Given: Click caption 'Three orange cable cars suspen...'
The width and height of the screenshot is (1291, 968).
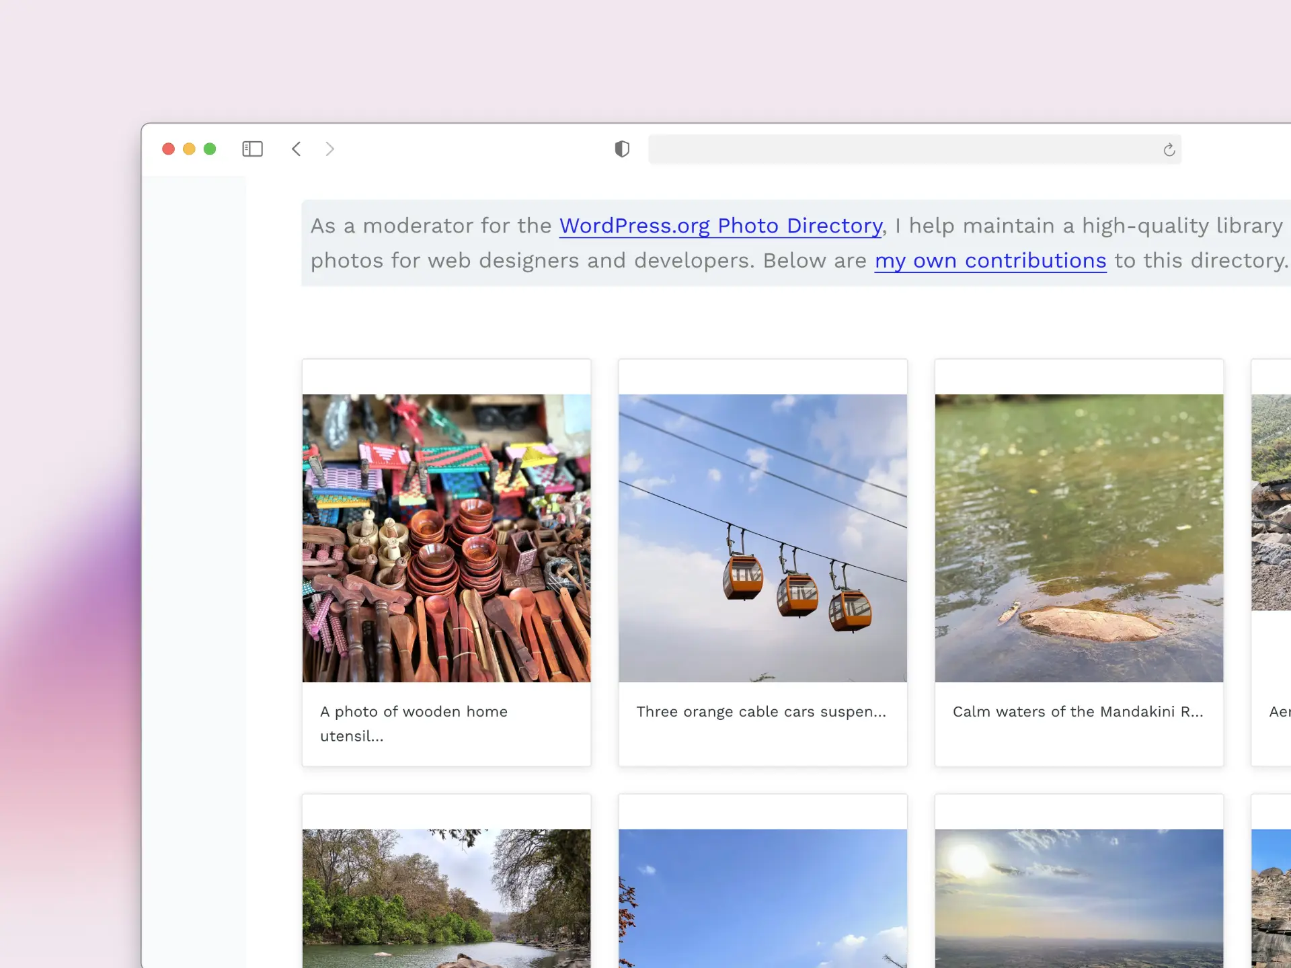Looking at the screenshot, I should (761, 712).
